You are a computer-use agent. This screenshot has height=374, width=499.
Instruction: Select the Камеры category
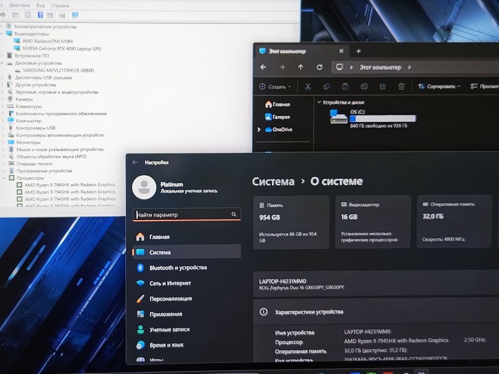pos(24,99)
